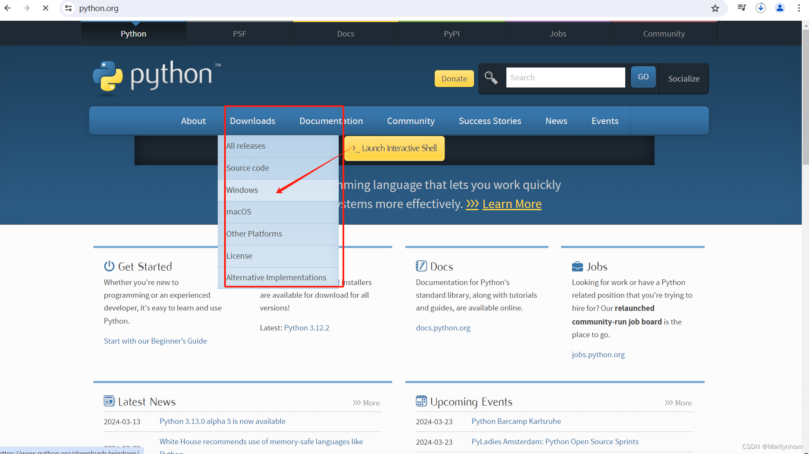Click the Upcoming Events calendar icon
Screen dimensions: 809x454
tap(421, 401)
